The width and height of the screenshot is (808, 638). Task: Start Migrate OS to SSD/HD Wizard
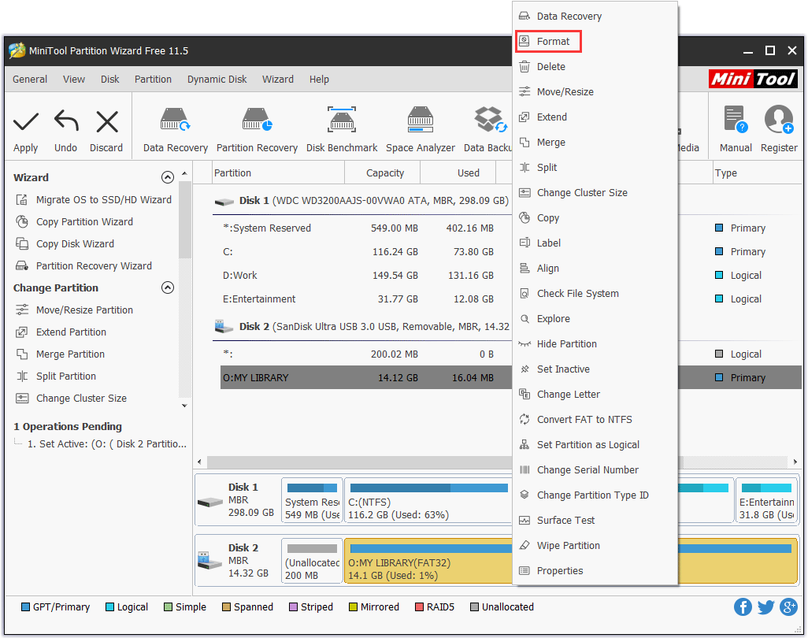coord(94,200)
